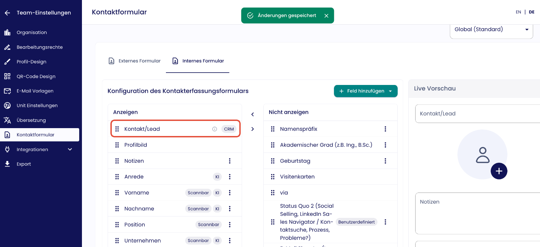Click the back arrow next to Team-Einstellungen
Viewport: 540px width, 247px height.
(7, 13)
